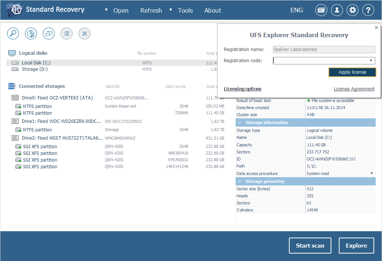382x261 pixels.
Task: Click the Sector size value 512
Action: pyautogui.click(x=310, y=189)
